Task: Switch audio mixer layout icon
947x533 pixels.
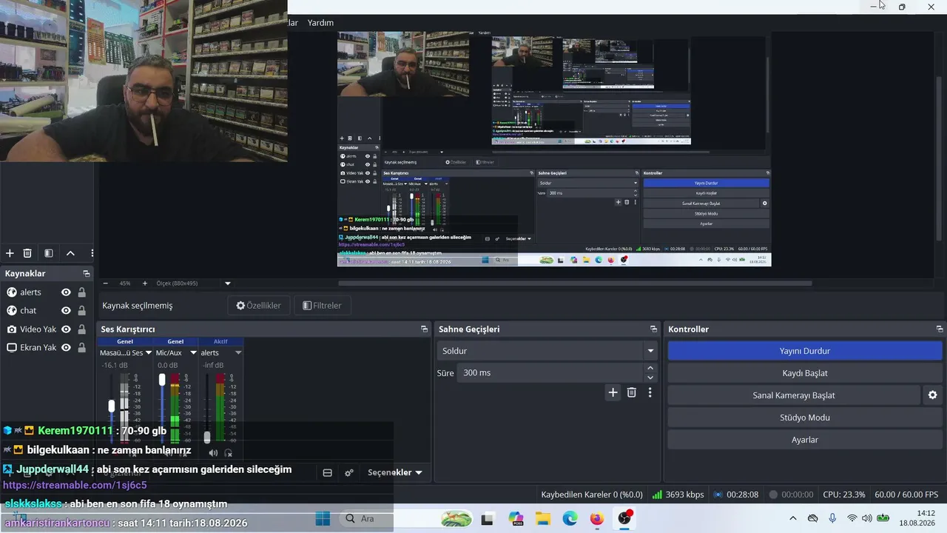Action: 328,472
